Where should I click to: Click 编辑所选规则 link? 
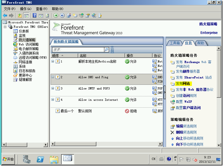[x=186, y=126]
